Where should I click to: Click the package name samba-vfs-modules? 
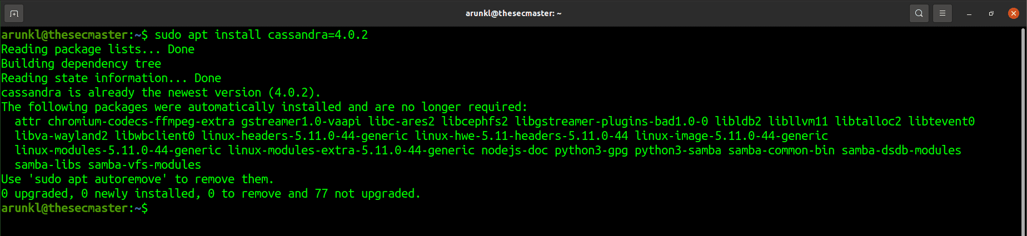click(144, 165)
